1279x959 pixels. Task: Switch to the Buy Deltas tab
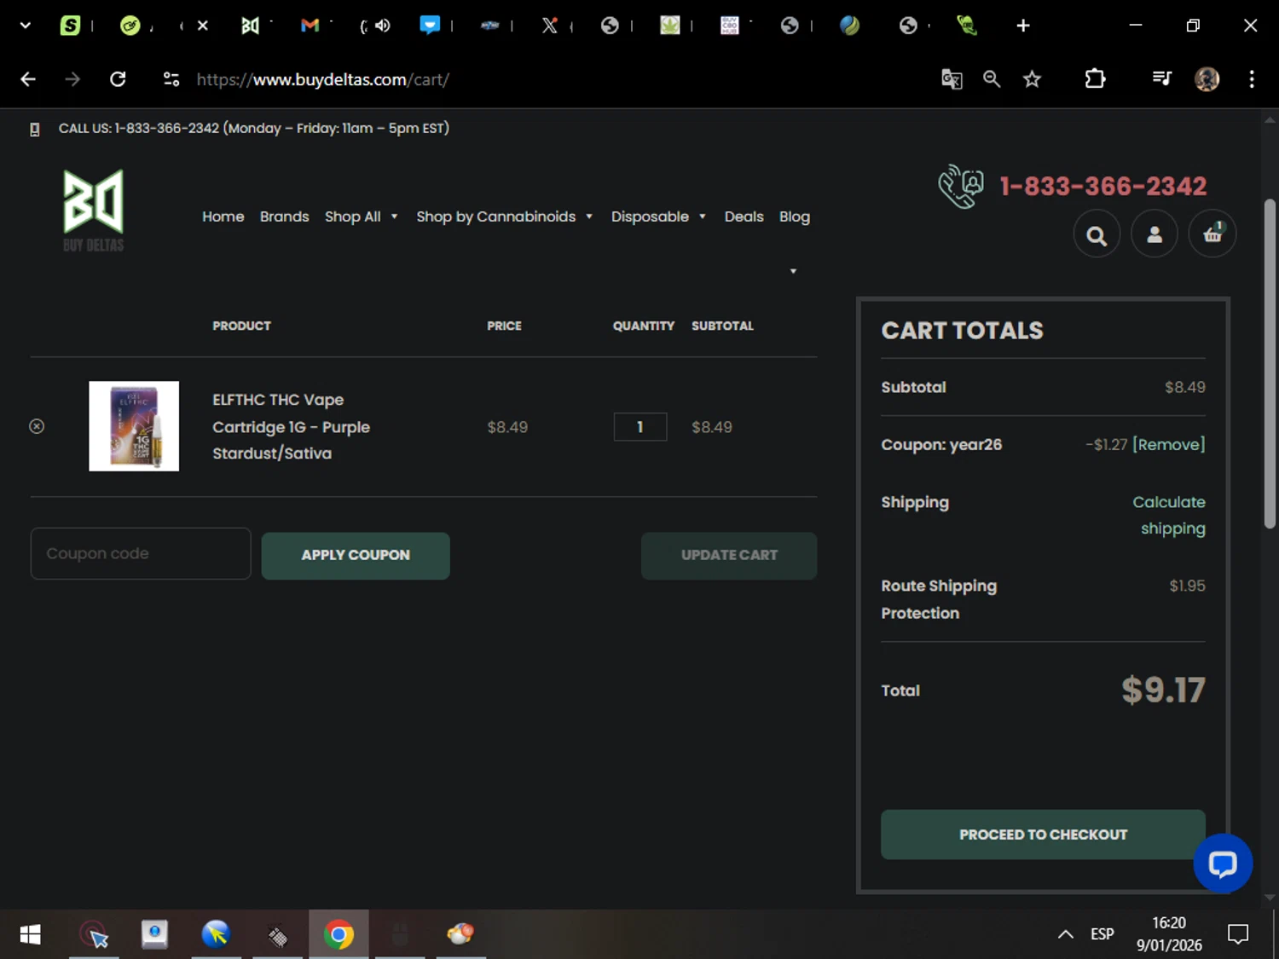(x=250, y=26)
